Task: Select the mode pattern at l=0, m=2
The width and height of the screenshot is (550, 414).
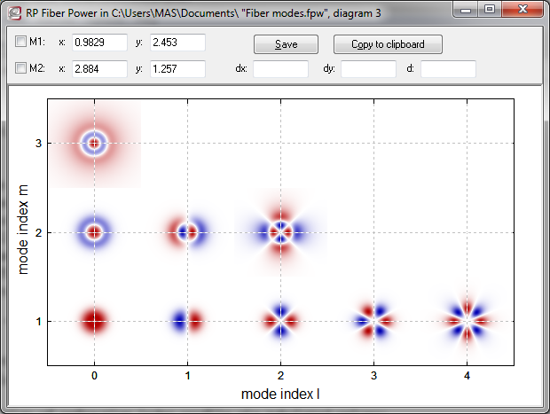Action: [94, 231]
